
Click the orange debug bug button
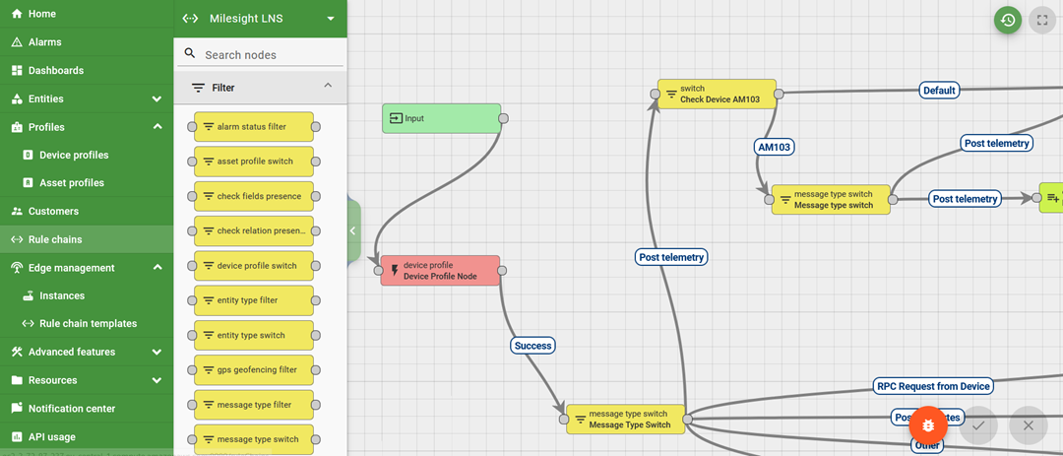click(x=928, y=424)
